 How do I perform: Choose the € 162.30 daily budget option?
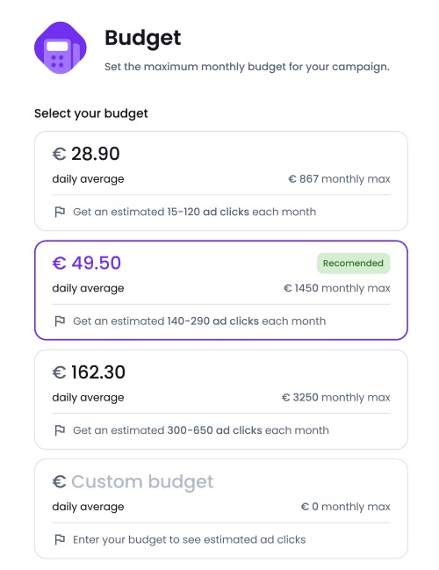221,400
